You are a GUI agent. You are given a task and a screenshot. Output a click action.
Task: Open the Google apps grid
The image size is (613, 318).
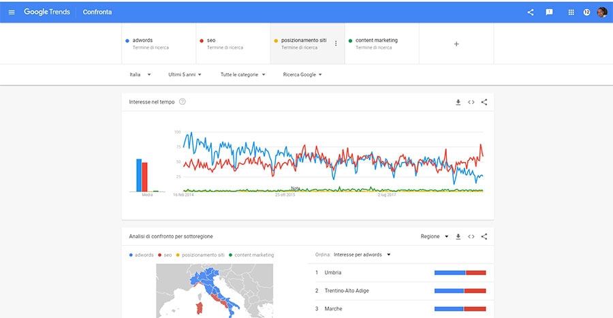point(571,12)
